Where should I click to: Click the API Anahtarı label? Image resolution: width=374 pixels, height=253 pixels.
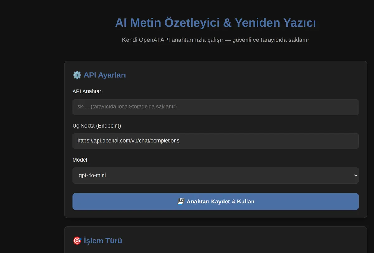click(x=88, y=91)
